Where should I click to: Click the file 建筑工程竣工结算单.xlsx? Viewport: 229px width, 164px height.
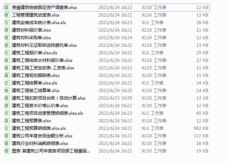click(36, 91)
